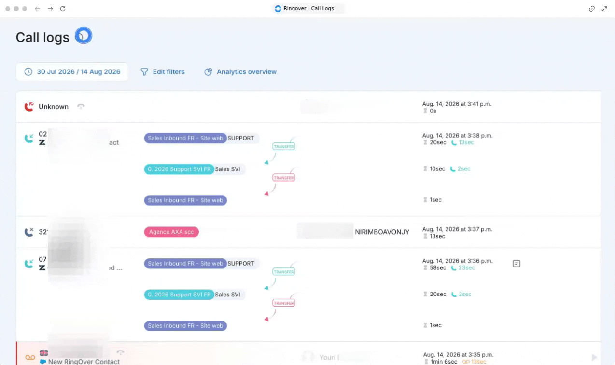Click the Salesforce cloud icon by New RingOver Contact
Image resolution: width=615 pixels, height=365 pixels.
(x=43, y=362)
